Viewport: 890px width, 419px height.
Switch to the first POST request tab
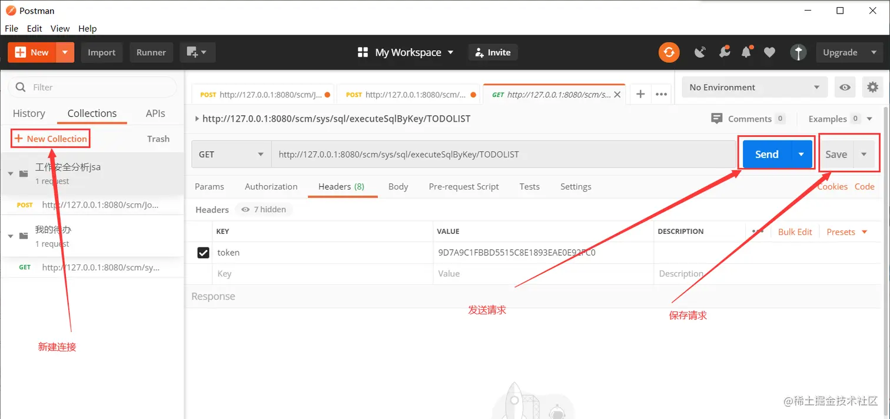[263, 94]
